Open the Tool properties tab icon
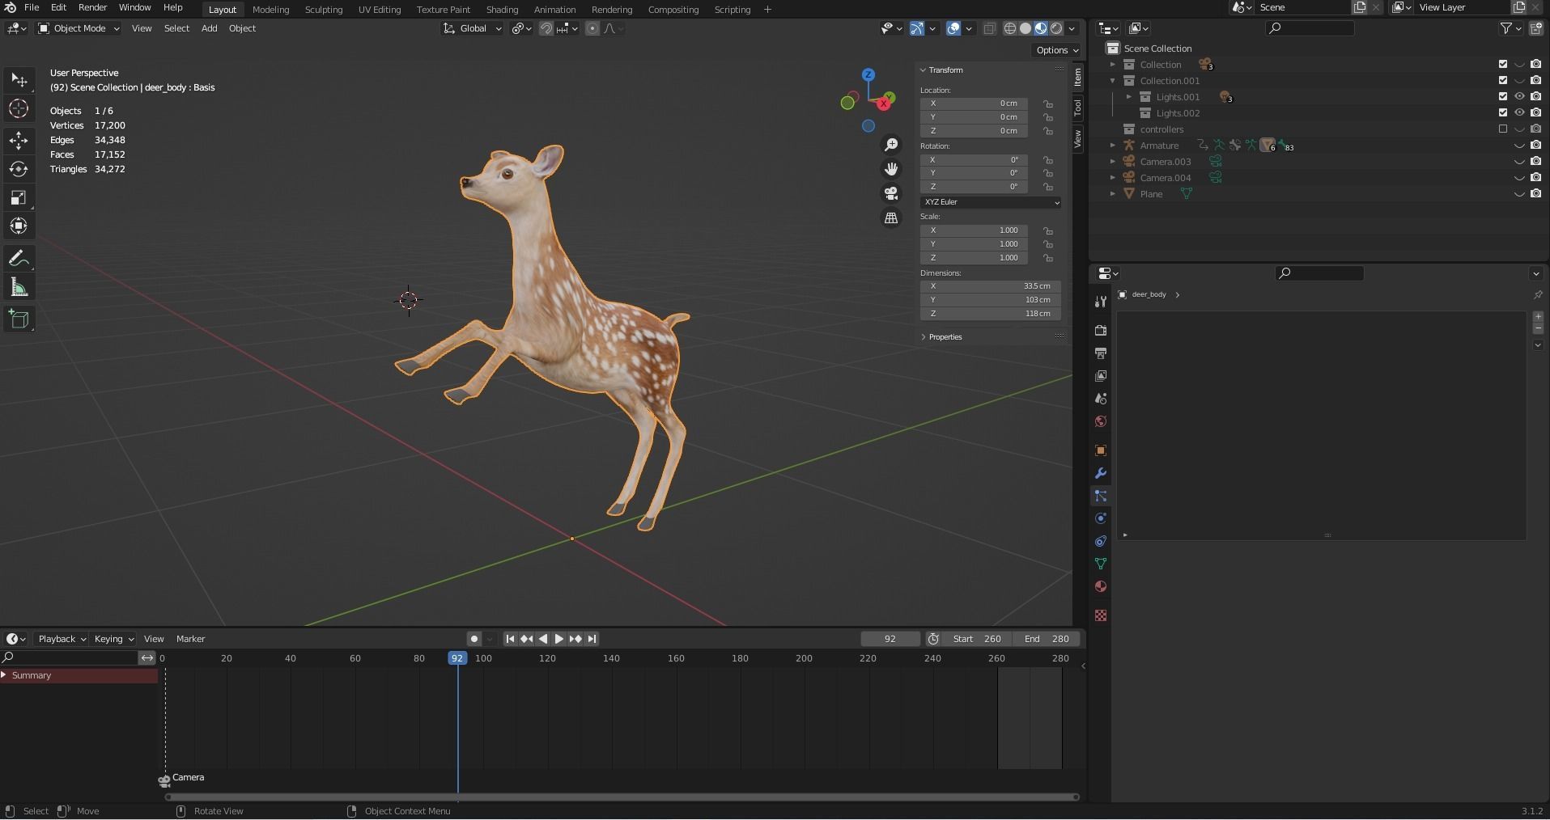Screen dimensions: 1550x820 pyautogui.click(x=1100, y=302)
